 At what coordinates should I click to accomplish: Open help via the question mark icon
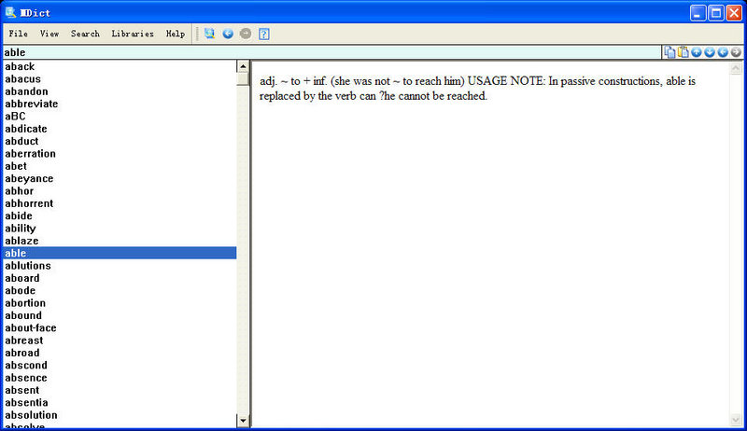pyautogui.click(x=264, y=34)
